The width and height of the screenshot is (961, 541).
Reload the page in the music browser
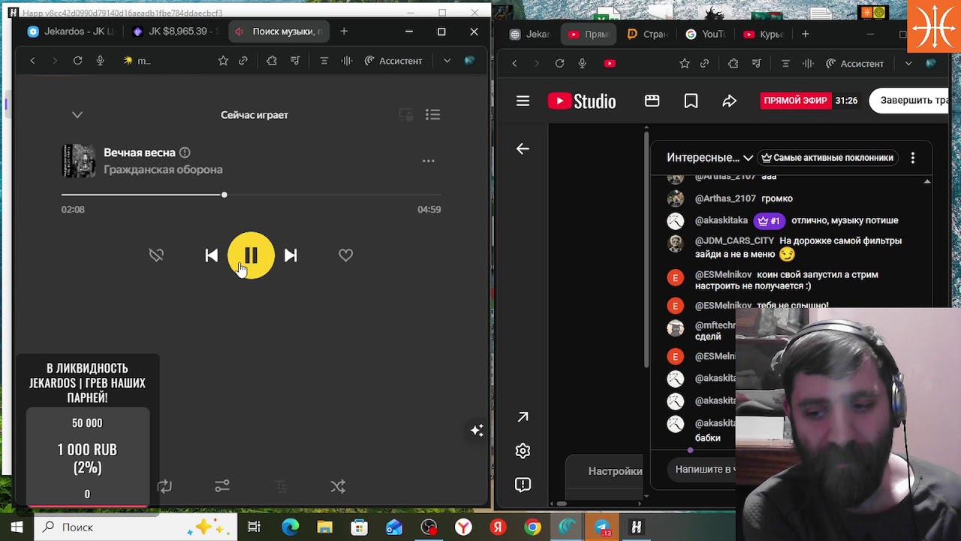point(77,61)
